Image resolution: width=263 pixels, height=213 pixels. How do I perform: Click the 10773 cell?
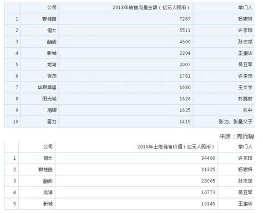click(x=208, y=192)
